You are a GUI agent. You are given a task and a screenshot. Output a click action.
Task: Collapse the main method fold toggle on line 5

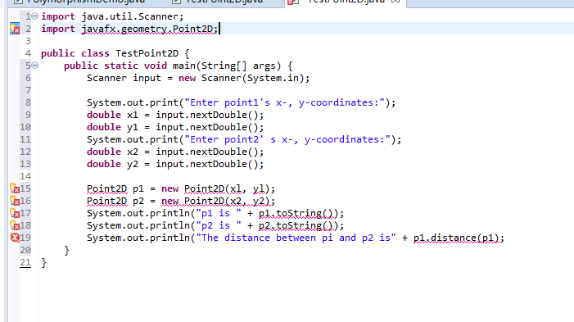(x=34, y=66)
